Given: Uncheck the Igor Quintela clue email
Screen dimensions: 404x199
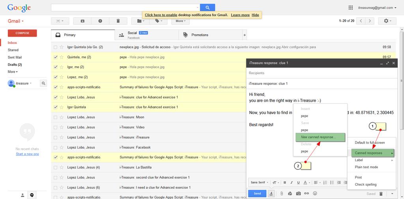Looking at the screenshot, I should coord(55,107).
